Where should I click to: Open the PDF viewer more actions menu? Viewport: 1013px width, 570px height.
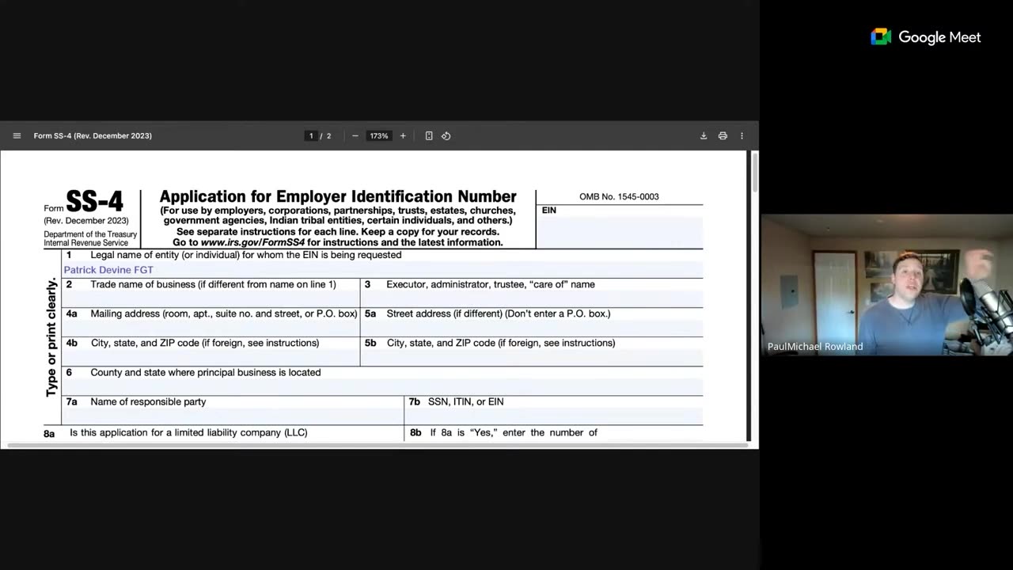click(742, 135)
